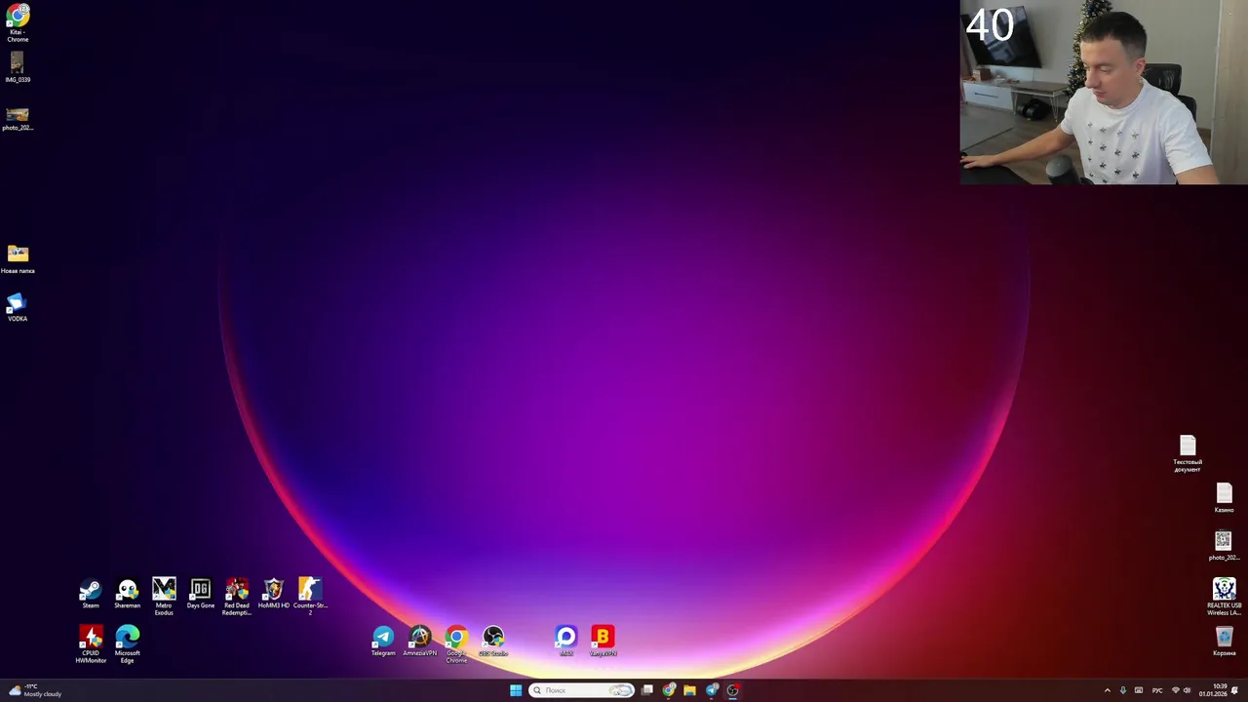Click the microphone tray icon
The width and height of the screenshot is (1248, 702).
(x=1122, y=690)
